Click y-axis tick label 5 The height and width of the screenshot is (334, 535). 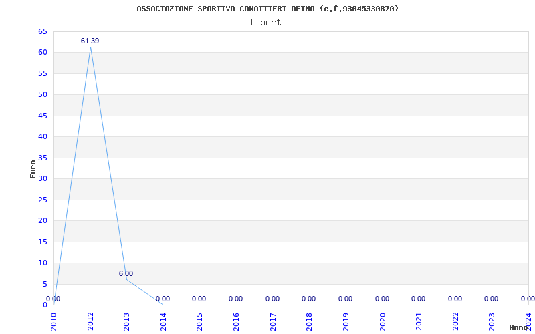click(45, 285)
